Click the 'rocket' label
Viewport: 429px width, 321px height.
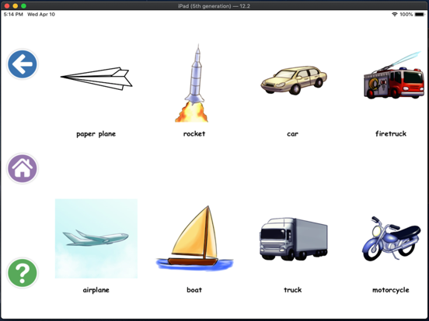coord(194,133)
